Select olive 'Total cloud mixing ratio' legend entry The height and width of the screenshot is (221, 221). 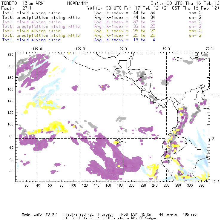coord(31,31)
